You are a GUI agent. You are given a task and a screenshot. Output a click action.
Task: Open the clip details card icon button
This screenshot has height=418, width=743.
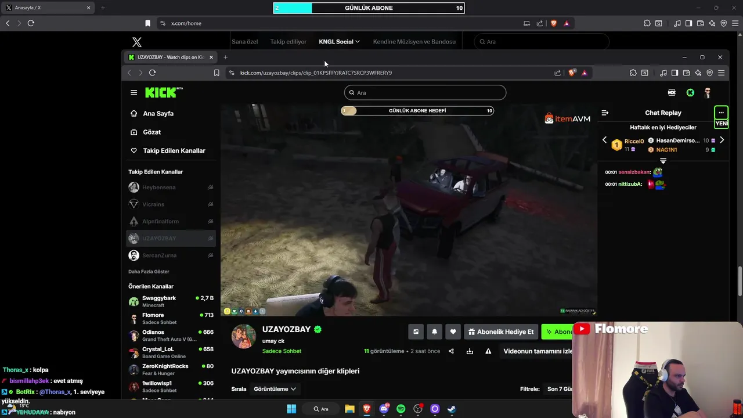416,332
